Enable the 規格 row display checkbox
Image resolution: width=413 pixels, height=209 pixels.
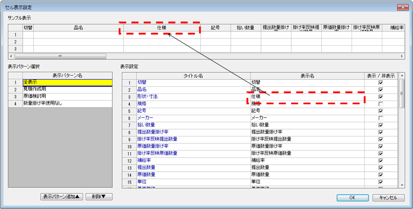point(380,104)
